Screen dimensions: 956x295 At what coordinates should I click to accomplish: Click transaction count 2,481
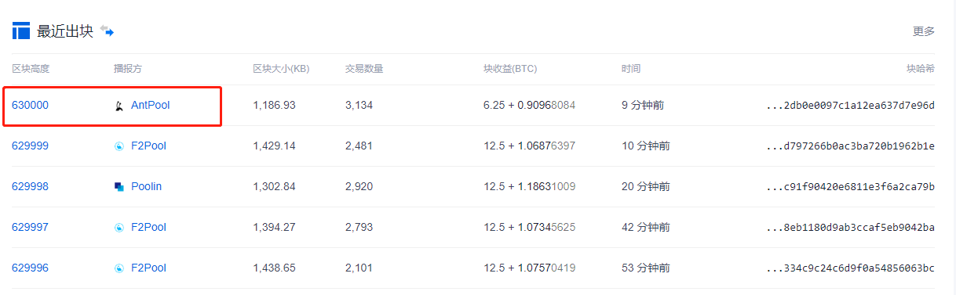(x=359, y=146)
